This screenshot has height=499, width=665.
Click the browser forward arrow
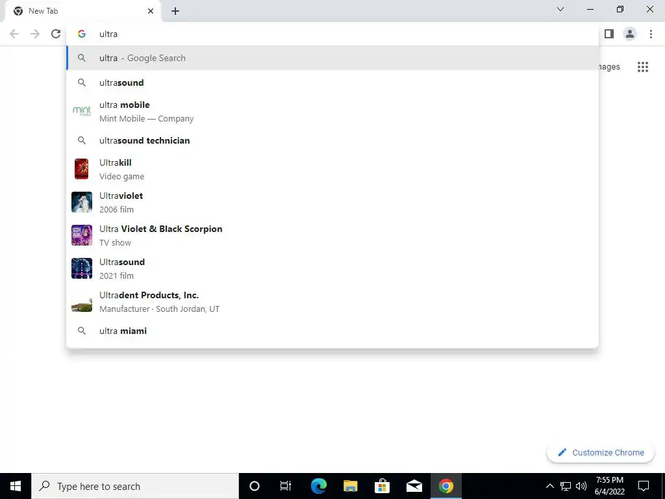coord(35,34)
